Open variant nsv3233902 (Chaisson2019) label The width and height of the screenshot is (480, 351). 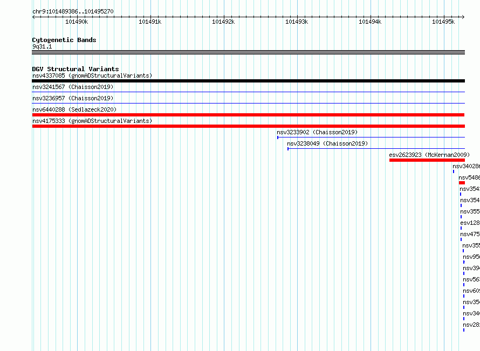tap(317, 132)
